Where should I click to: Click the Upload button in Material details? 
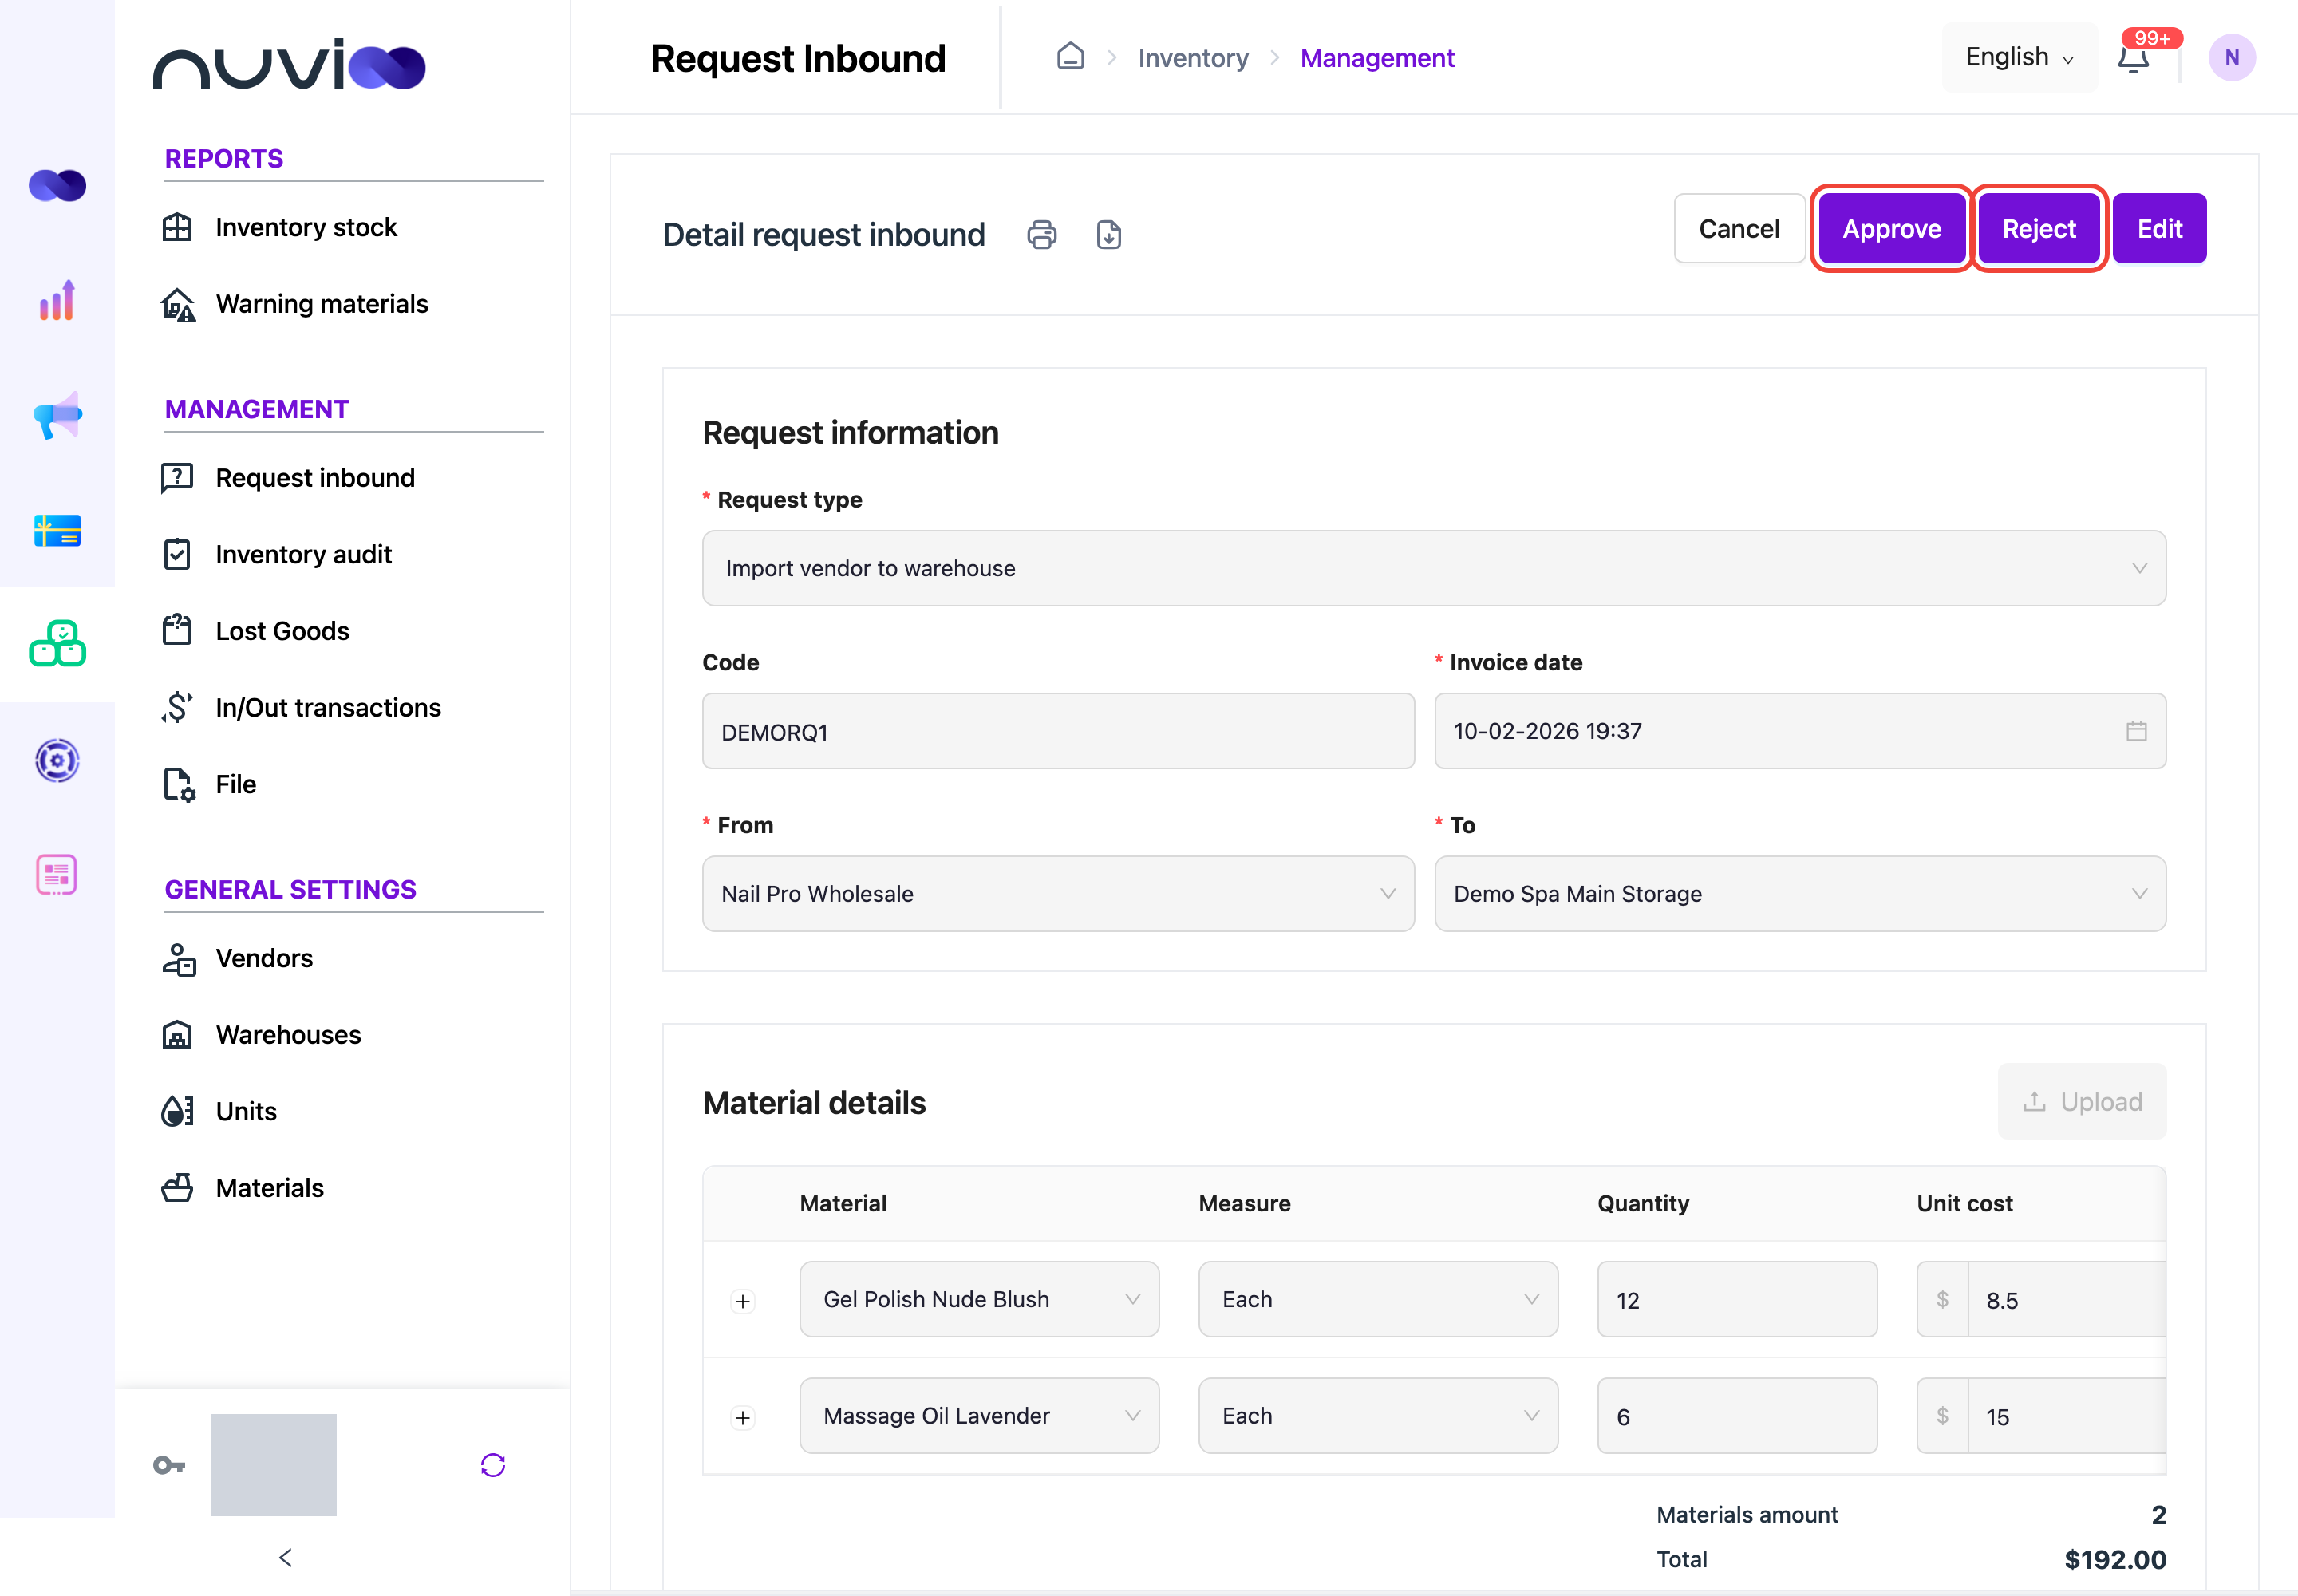tap(2082, 1102)
